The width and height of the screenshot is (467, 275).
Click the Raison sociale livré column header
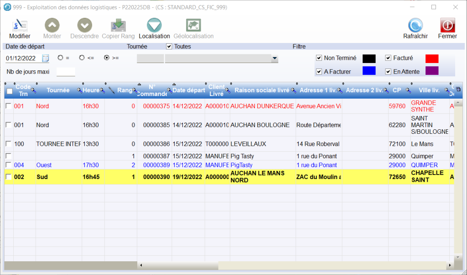click(262, 90)
